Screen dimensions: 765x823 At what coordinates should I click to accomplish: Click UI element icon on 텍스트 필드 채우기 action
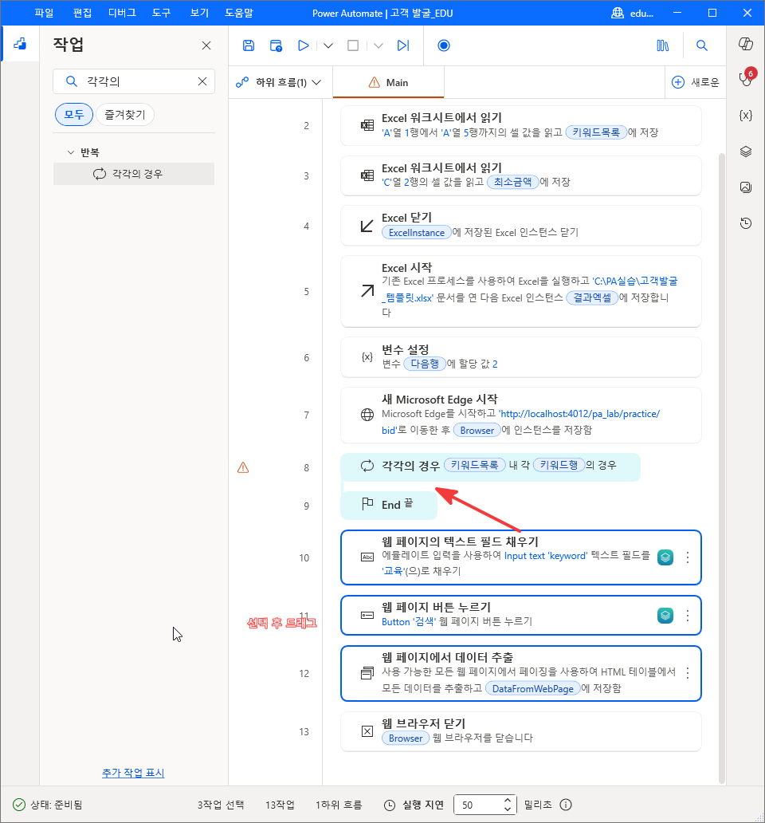coord(665,557)
